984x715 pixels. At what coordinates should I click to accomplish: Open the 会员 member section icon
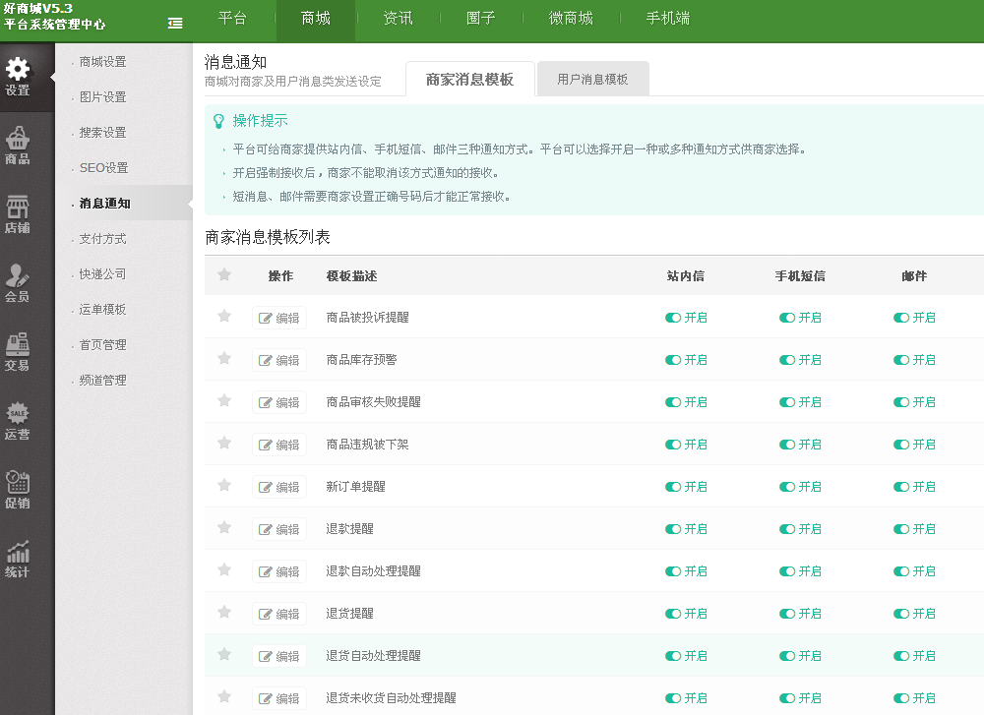point(18,283)
